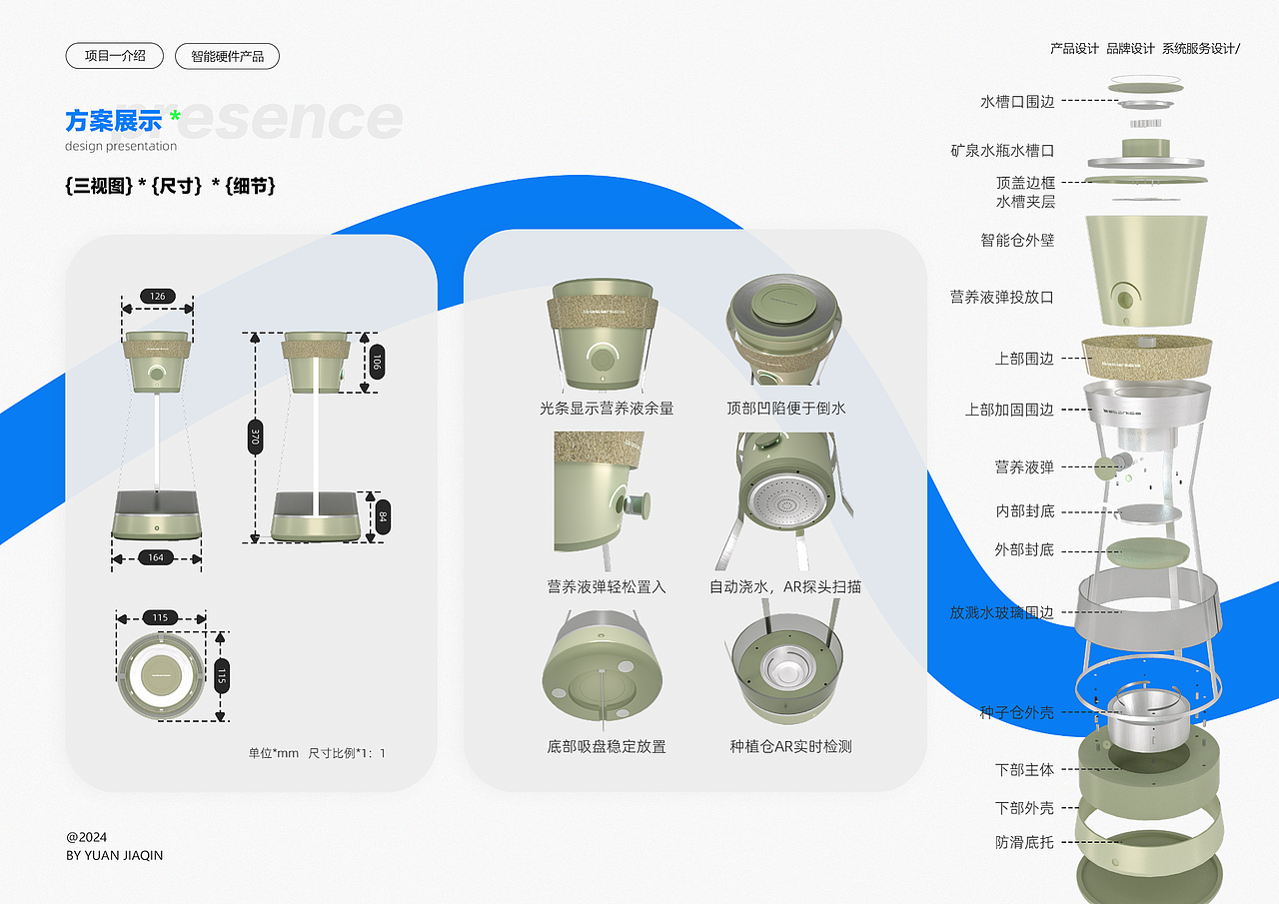Click the @2024 footer text

pyautogui.click(x=86, y=837)
